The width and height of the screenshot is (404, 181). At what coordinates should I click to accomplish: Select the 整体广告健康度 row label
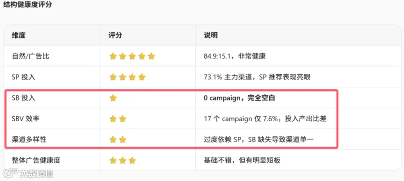[x=36, y=160]
